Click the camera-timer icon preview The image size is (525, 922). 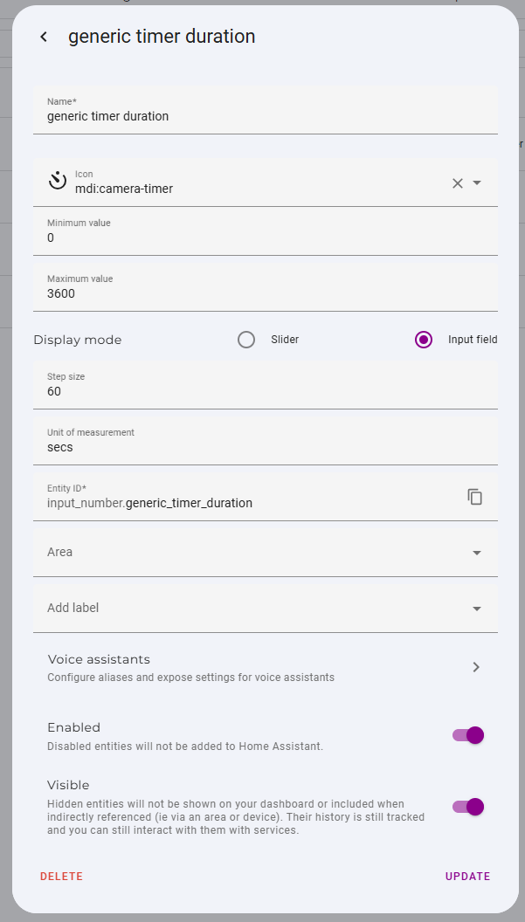click(x=58, y=182)
